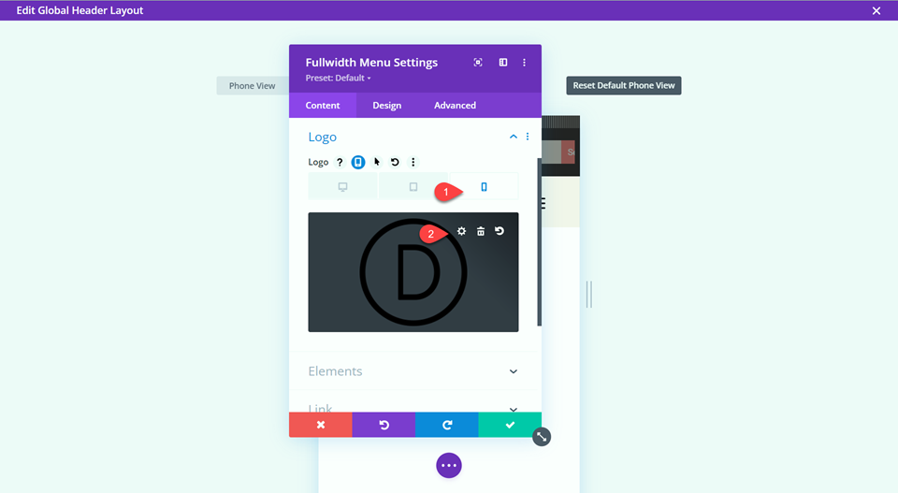The image size is (898, 493).
Task: Close the Edit Global Header Layout editor
Action: pos(876,11)
